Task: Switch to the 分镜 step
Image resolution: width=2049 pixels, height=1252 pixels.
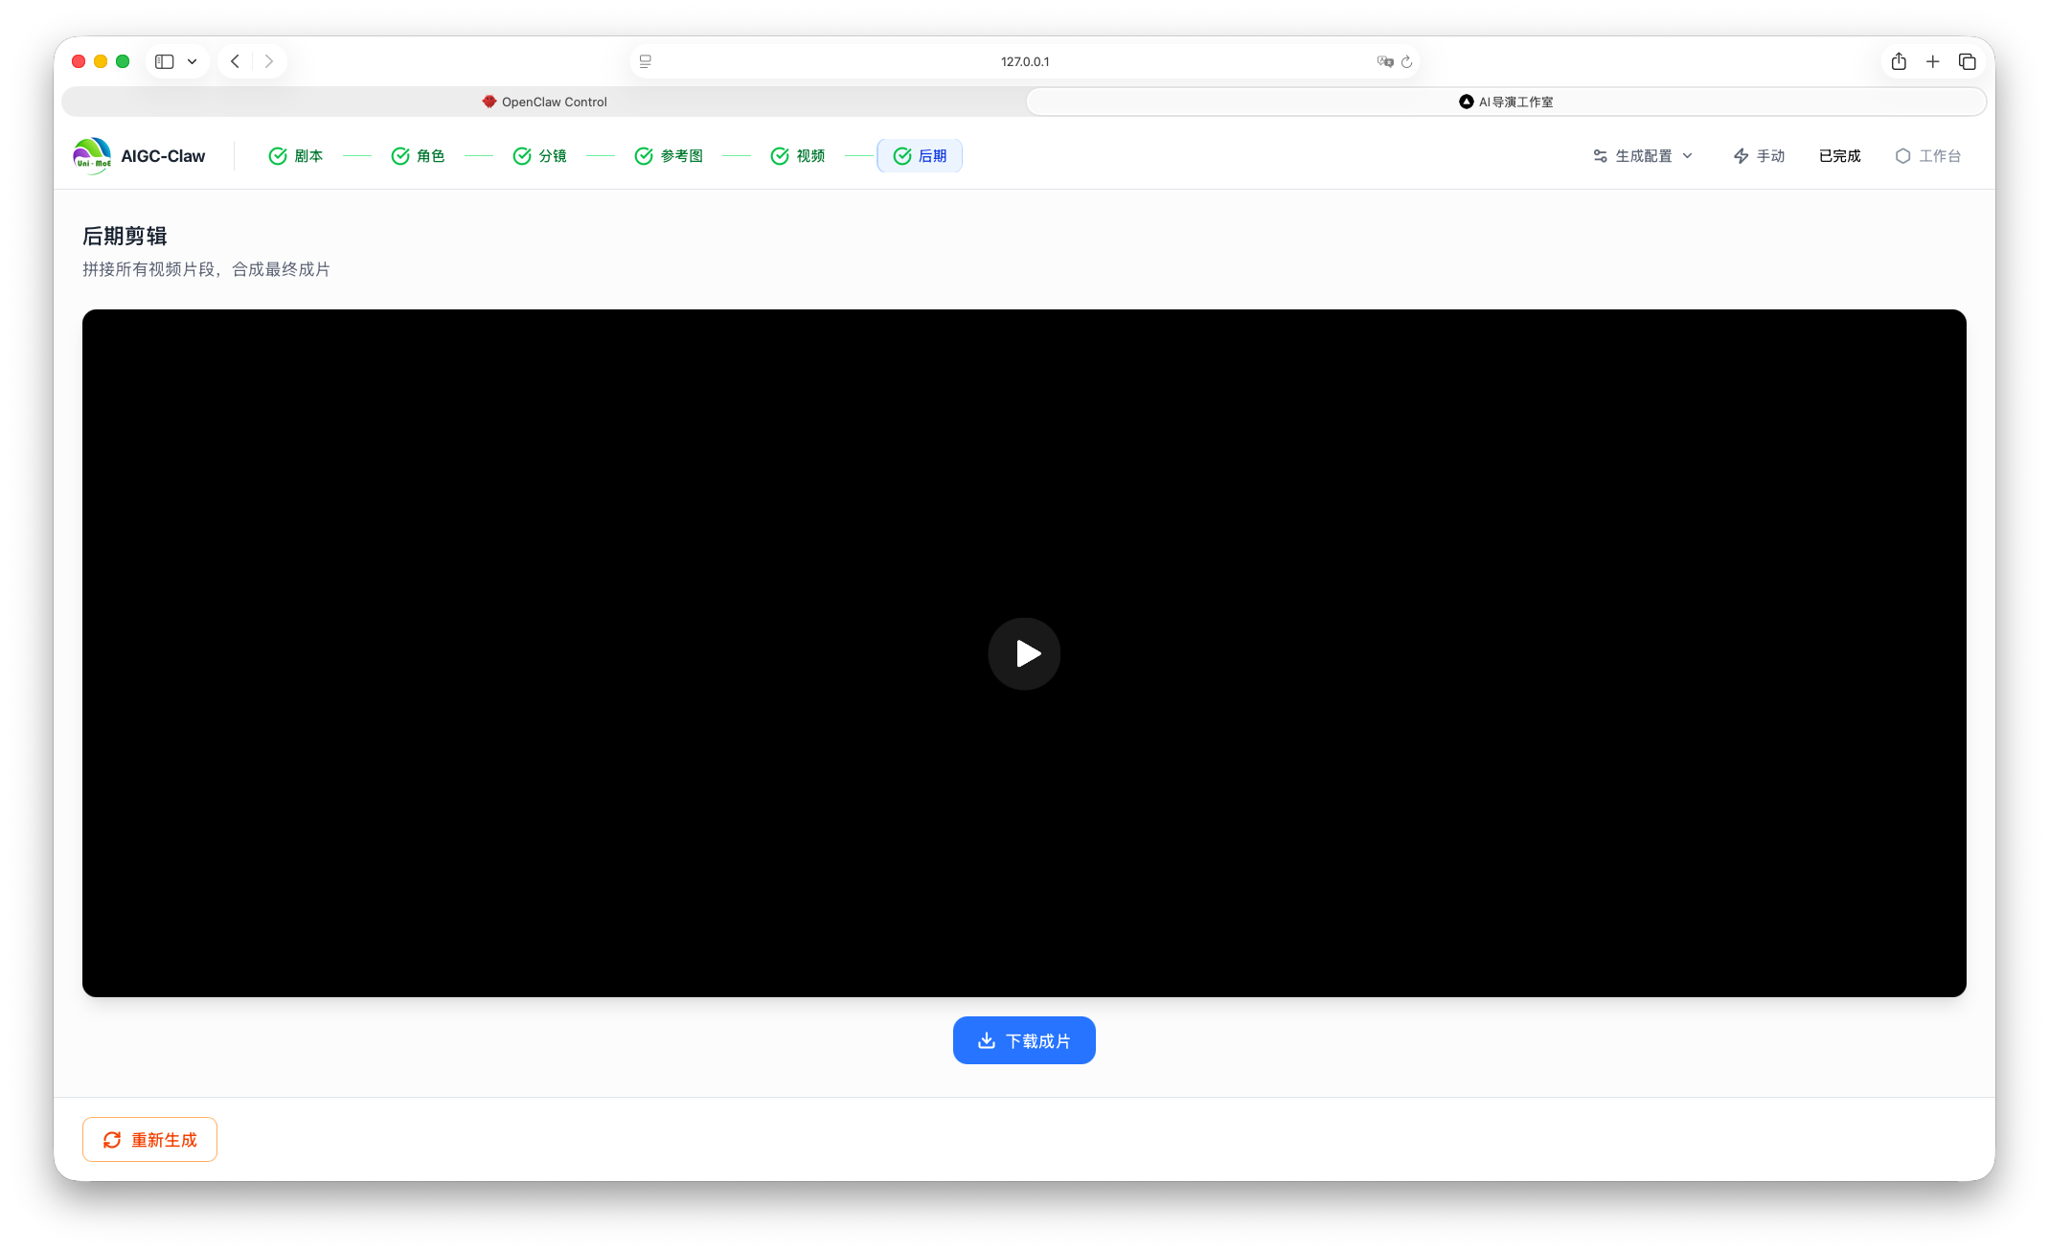Action: [539, 156]
